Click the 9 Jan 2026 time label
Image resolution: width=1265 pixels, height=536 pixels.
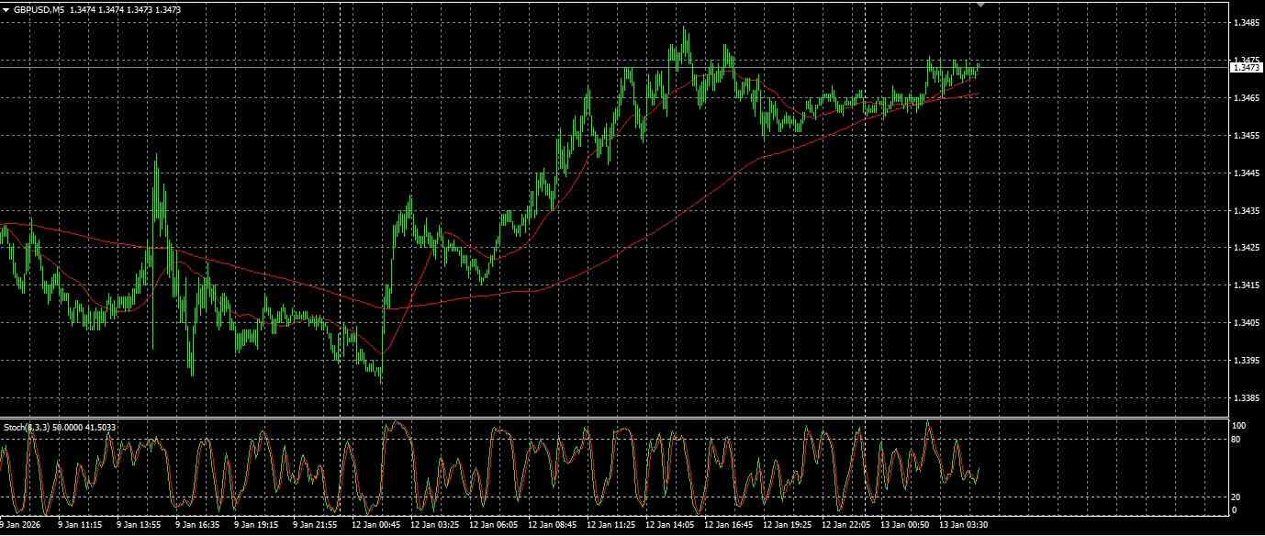(x=19, y=525)
